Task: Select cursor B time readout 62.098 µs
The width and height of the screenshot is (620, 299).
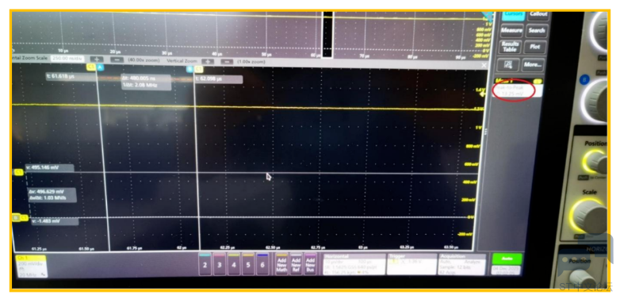Action: click(x=219, y=79)
